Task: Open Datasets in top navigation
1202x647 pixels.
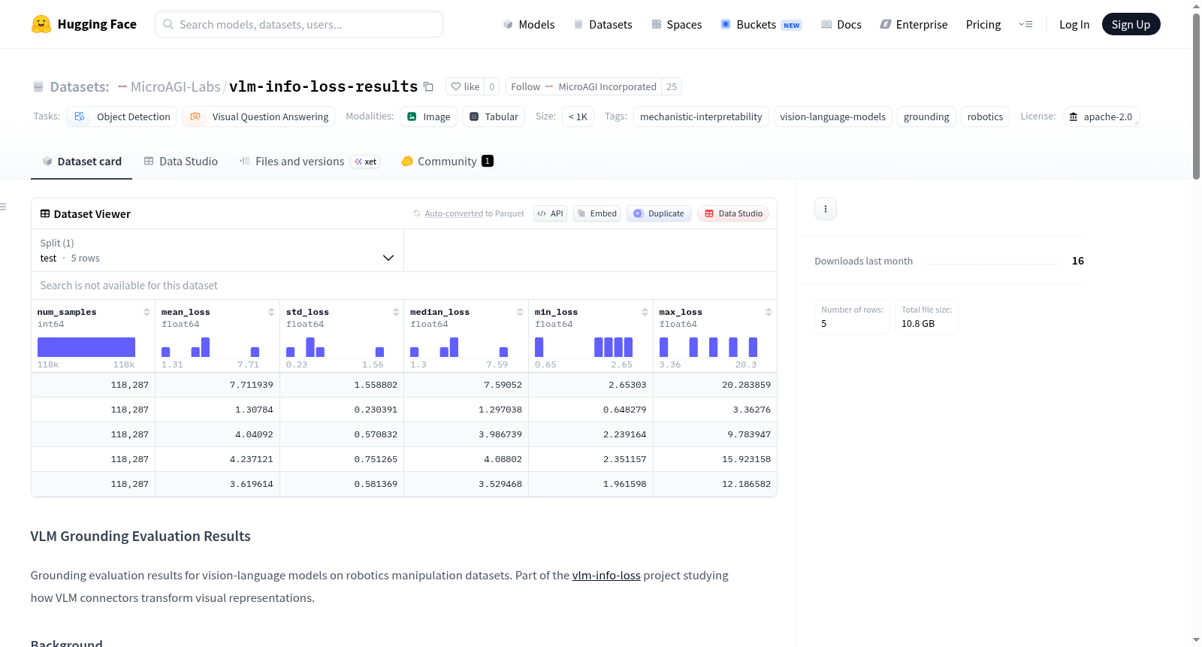Action: coord(603,24)
